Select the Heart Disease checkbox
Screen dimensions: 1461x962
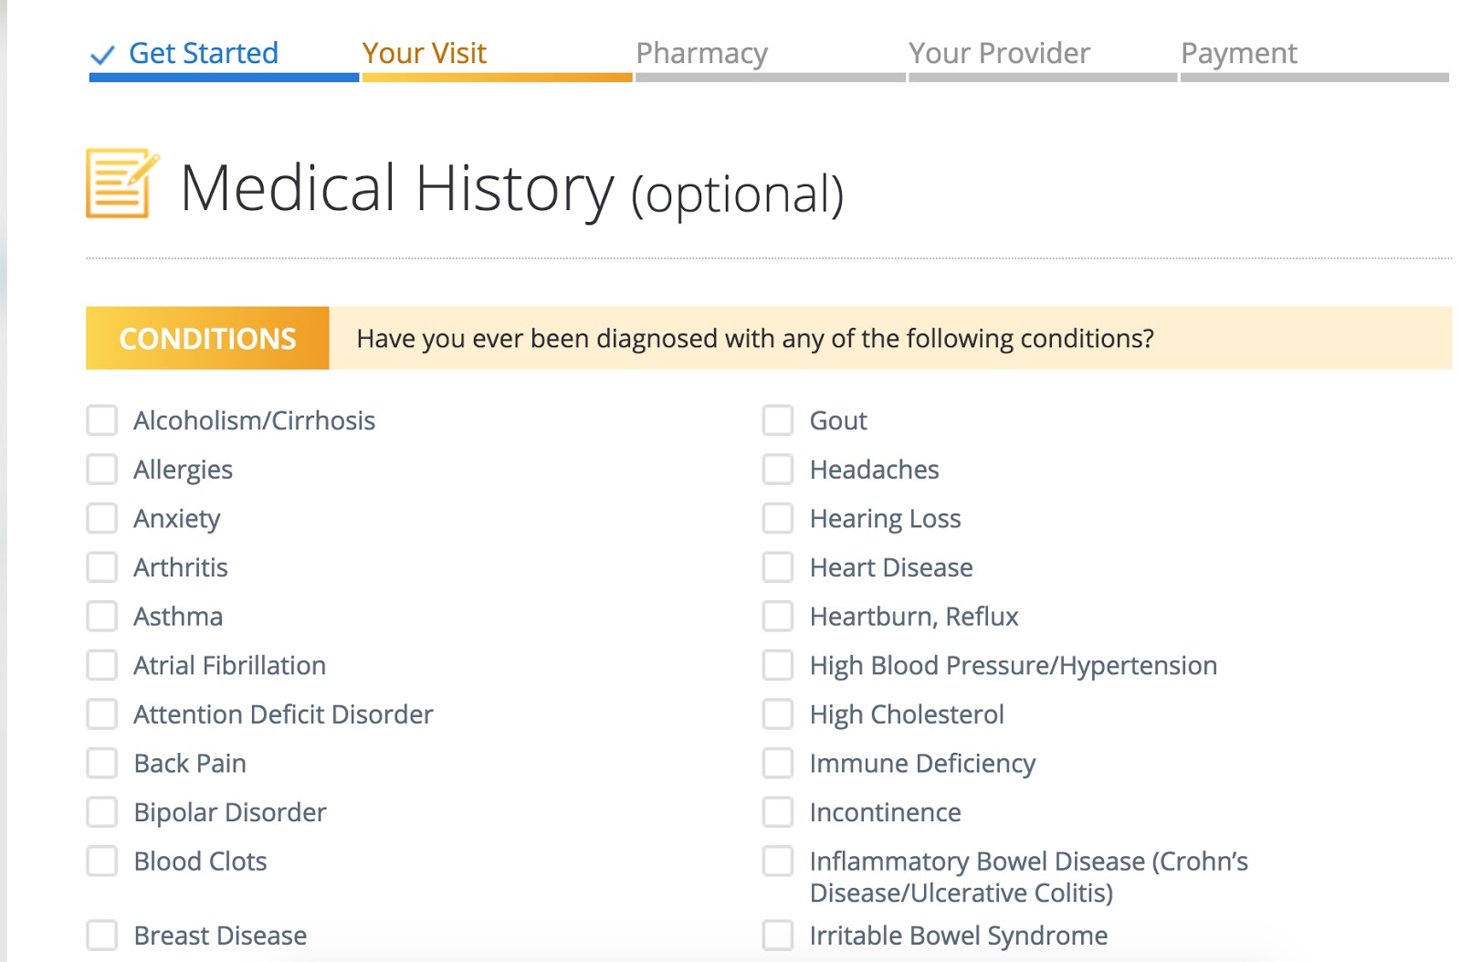click(x=778, y=567)
